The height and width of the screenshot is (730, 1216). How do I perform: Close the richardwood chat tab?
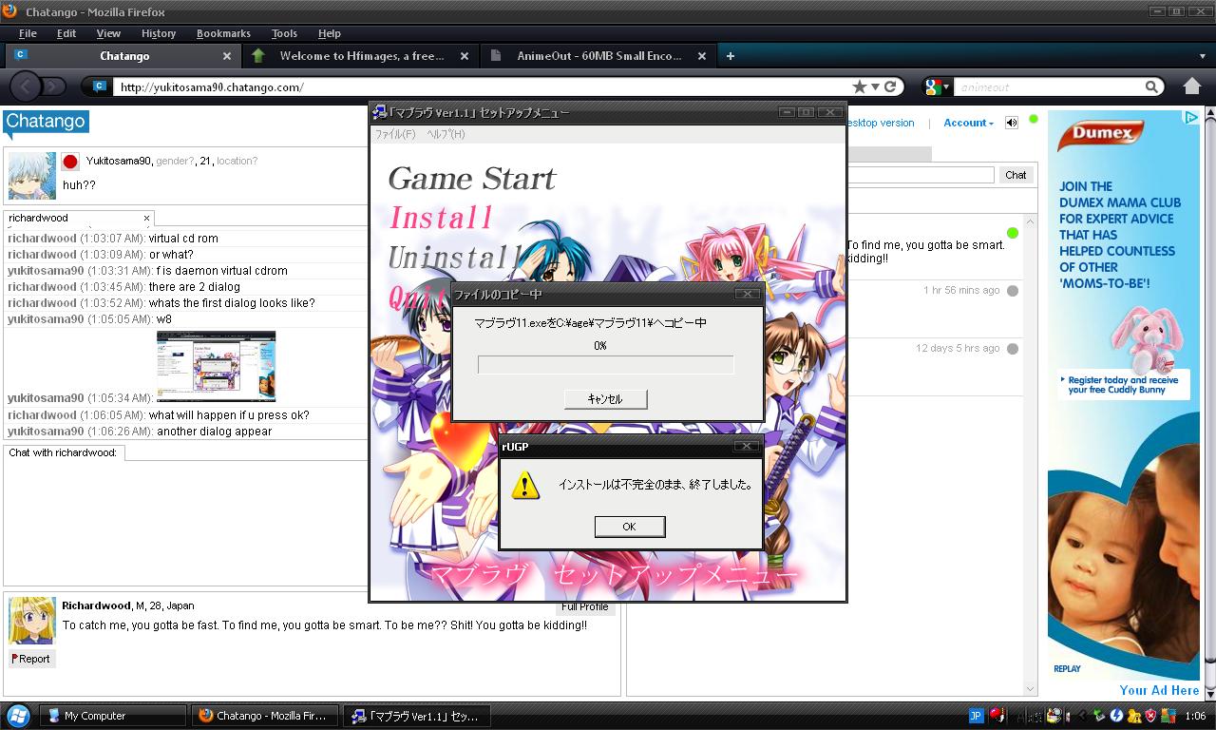tap(146, 218)
